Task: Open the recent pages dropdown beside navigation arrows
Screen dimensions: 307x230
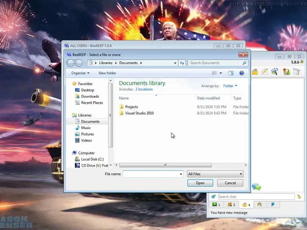Action: [85, 63]
